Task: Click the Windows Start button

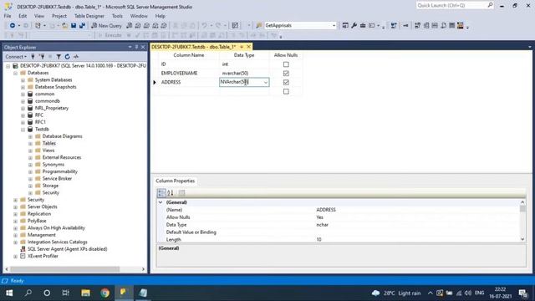Action: [9, 293]
